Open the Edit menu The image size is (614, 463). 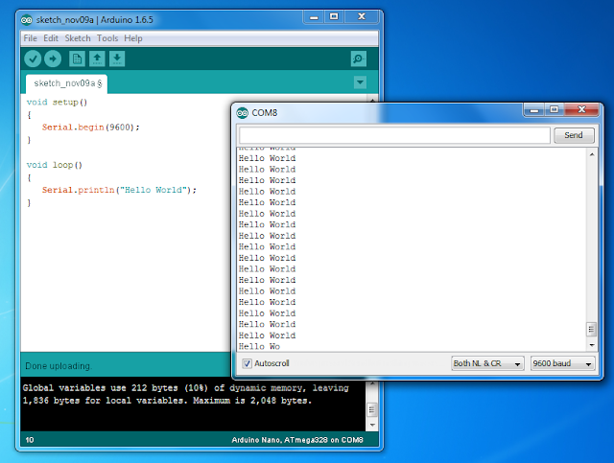[x=51, y=38]
